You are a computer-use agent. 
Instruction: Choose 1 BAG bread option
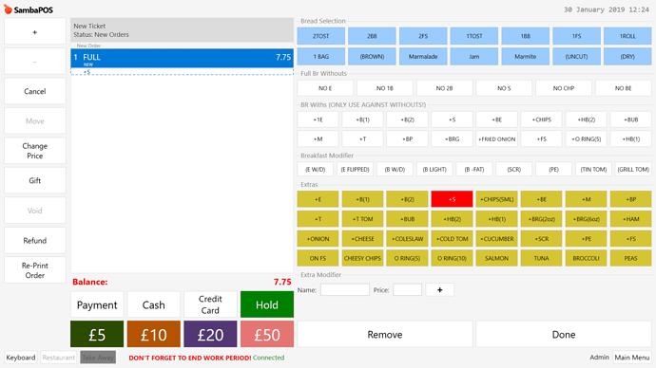pyautogui.click(x=321, y=56)
